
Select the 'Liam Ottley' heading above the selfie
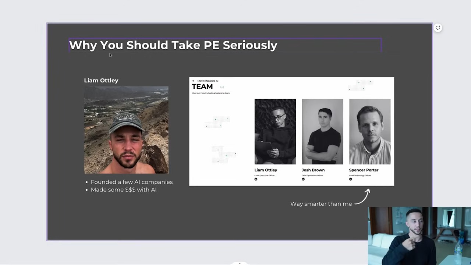click(101, 80)
